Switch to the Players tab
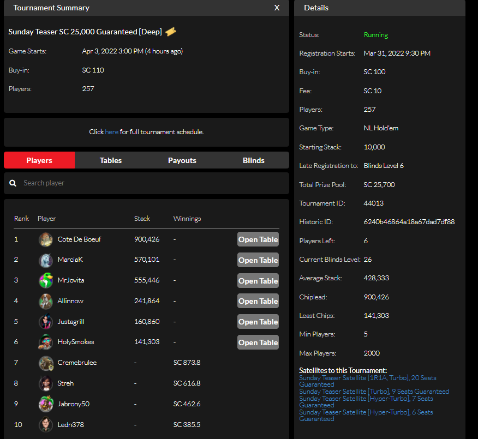Screen dimensions: 478x439 39,160
